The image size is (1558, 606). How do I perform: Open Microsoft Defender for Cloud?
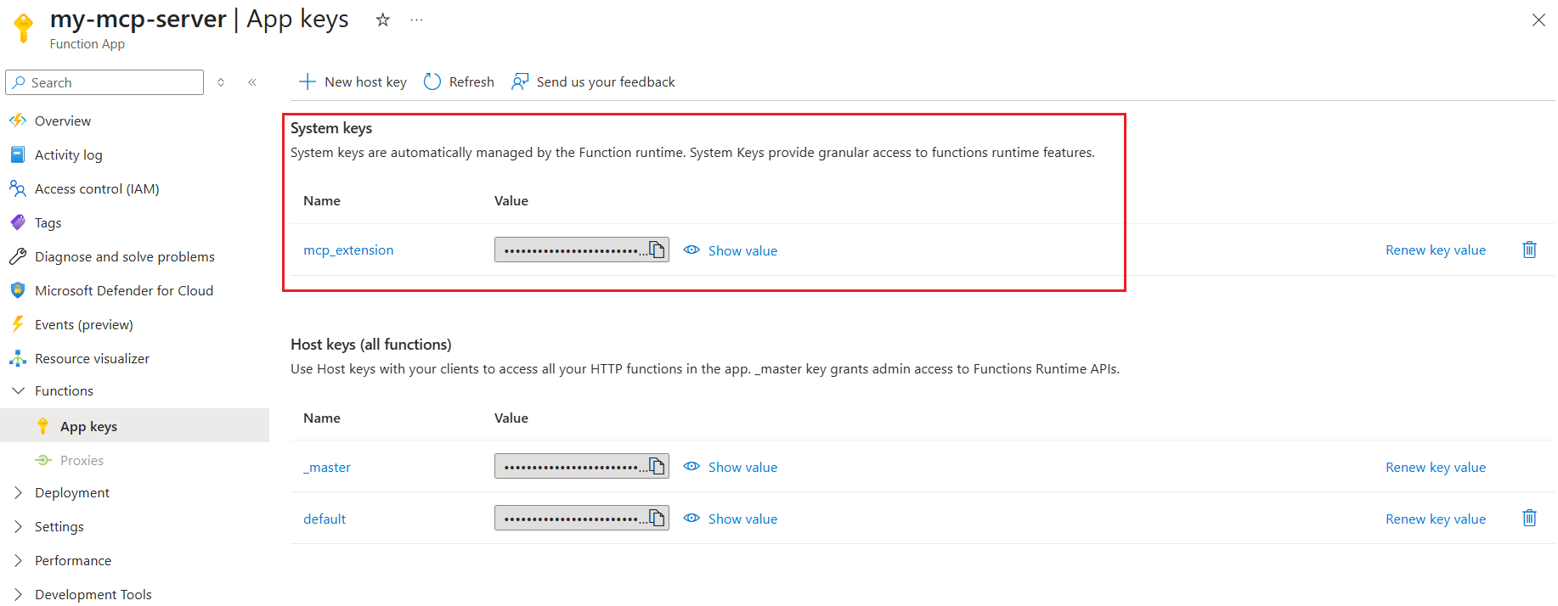(124, 290)
